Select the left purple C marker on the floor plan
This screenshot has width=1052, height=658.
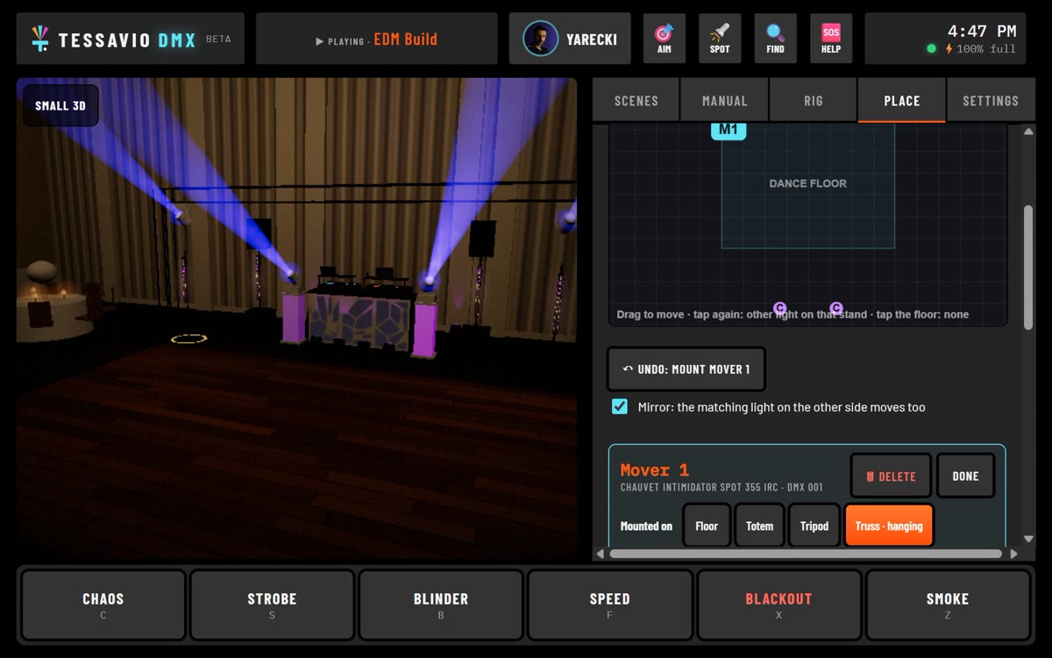(x=780, y=308)
